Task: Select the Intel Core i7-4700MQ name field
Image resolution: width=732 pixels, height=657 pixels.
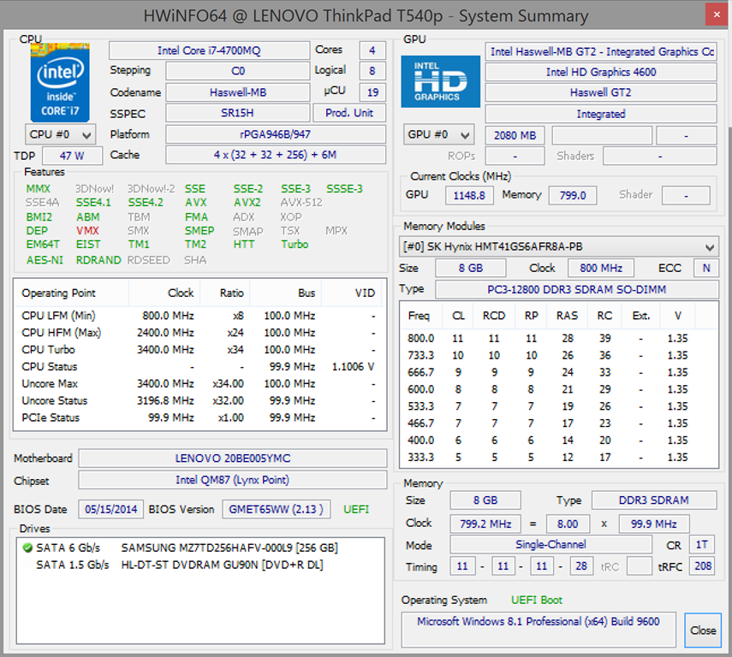Action: (209, 50)
